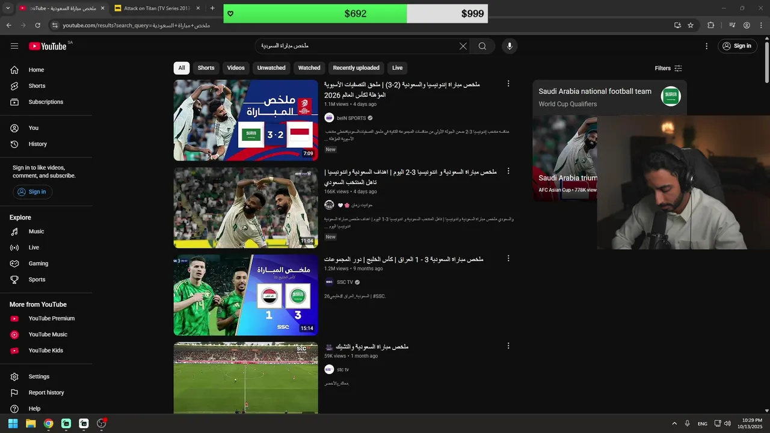The width and height of the screenshot is (770, 433).
Task: Bookmark this page with the star icon
Action: point(691,25)
